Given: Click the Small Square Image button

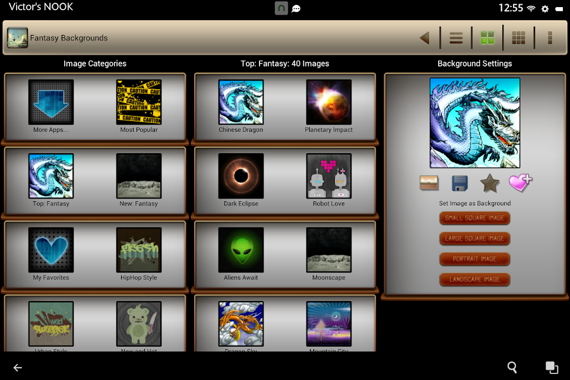Looking at the screenshot, I should (x=474, y=218).
